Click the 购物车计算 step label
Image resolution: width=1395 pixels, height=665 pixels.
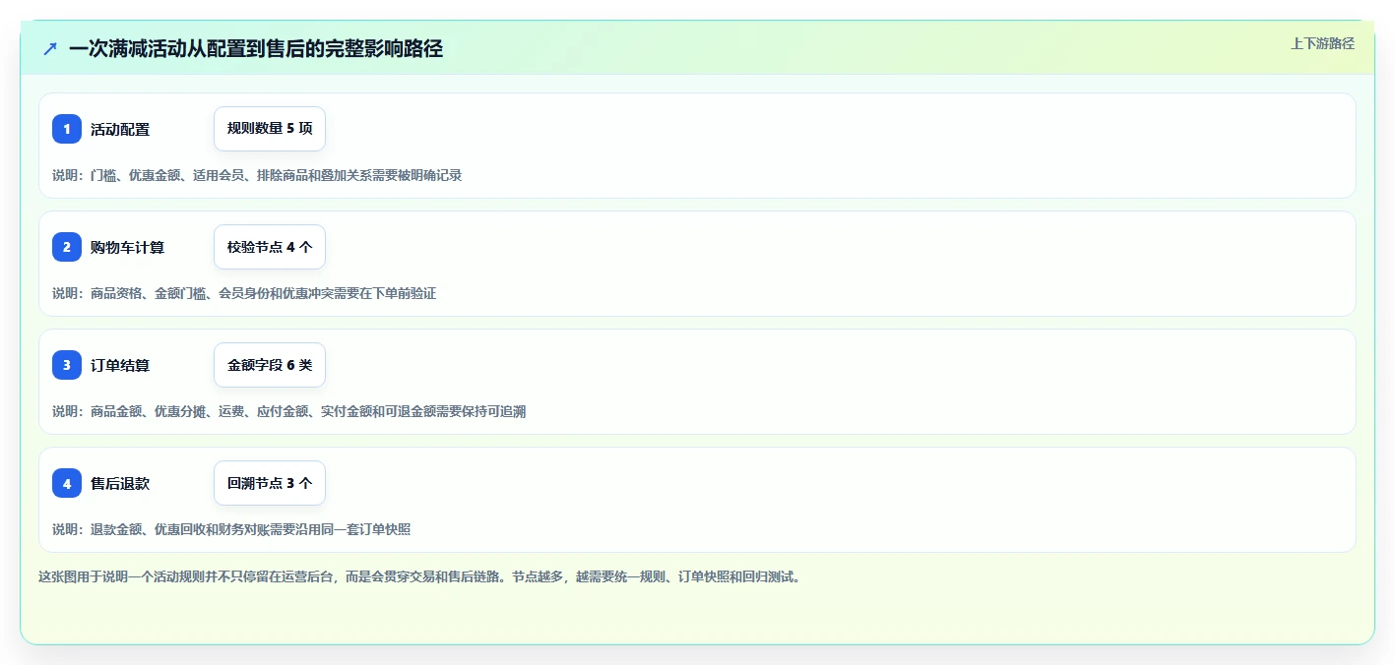tap(127, 247)
